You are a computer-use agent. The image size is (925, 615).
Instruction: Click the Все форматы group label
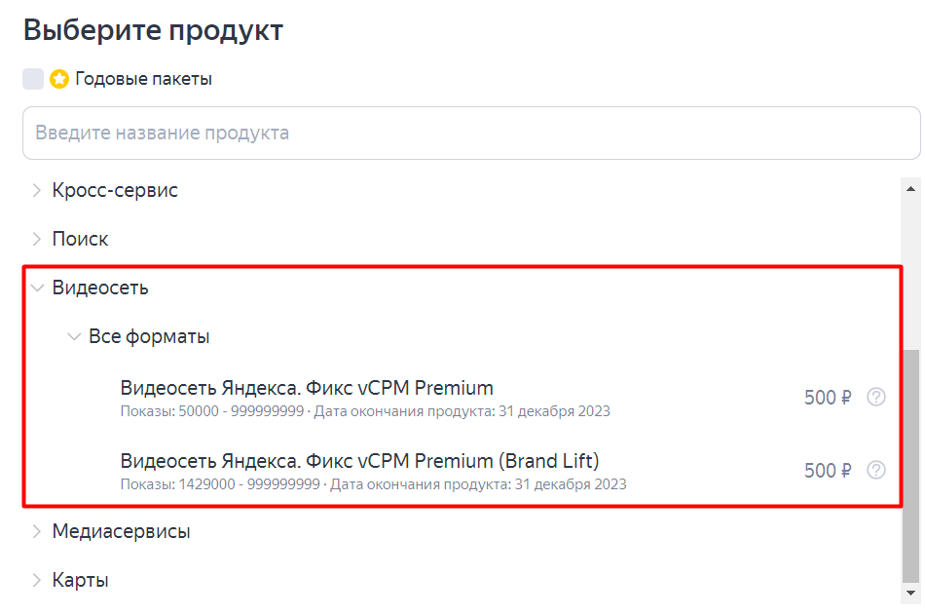point(149,336)
